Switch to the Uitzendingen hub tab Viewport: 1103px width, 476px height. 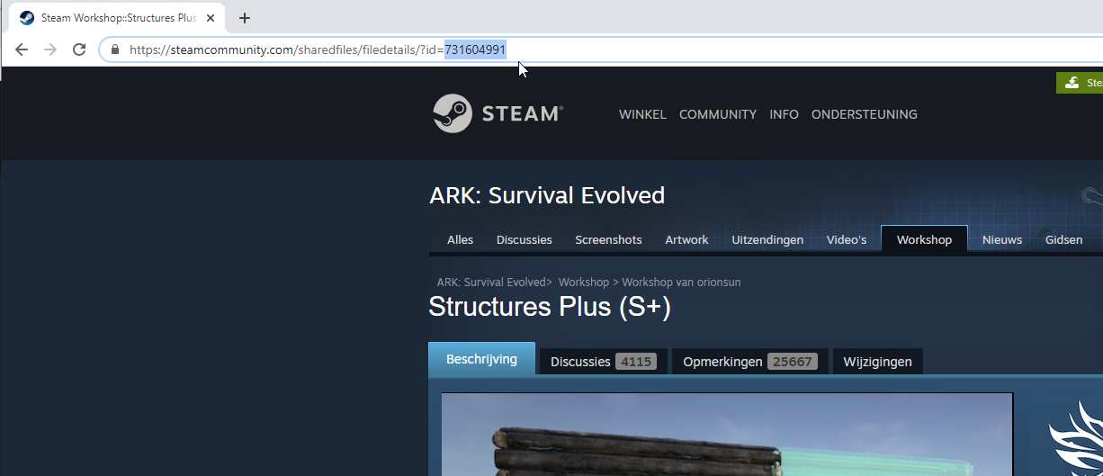point(767,239)
